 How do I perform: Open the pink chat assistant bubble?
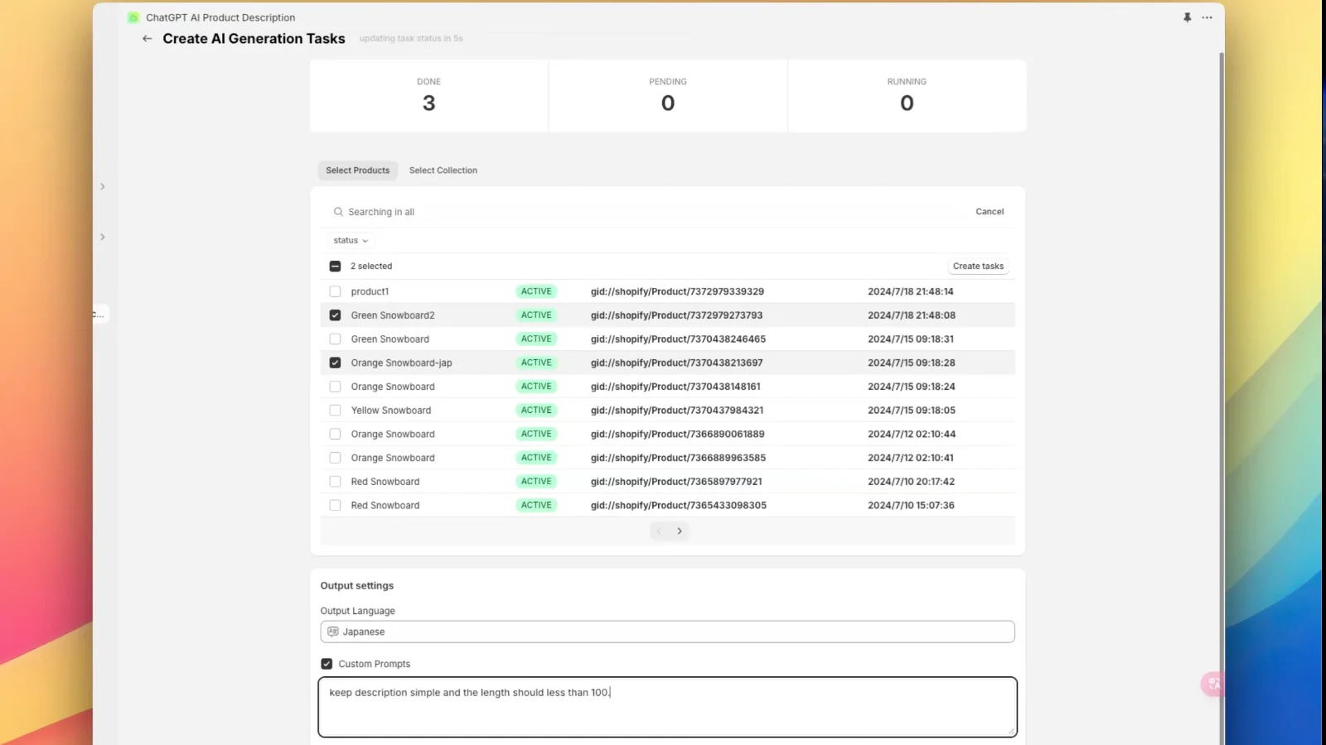tap(1213, 684)
